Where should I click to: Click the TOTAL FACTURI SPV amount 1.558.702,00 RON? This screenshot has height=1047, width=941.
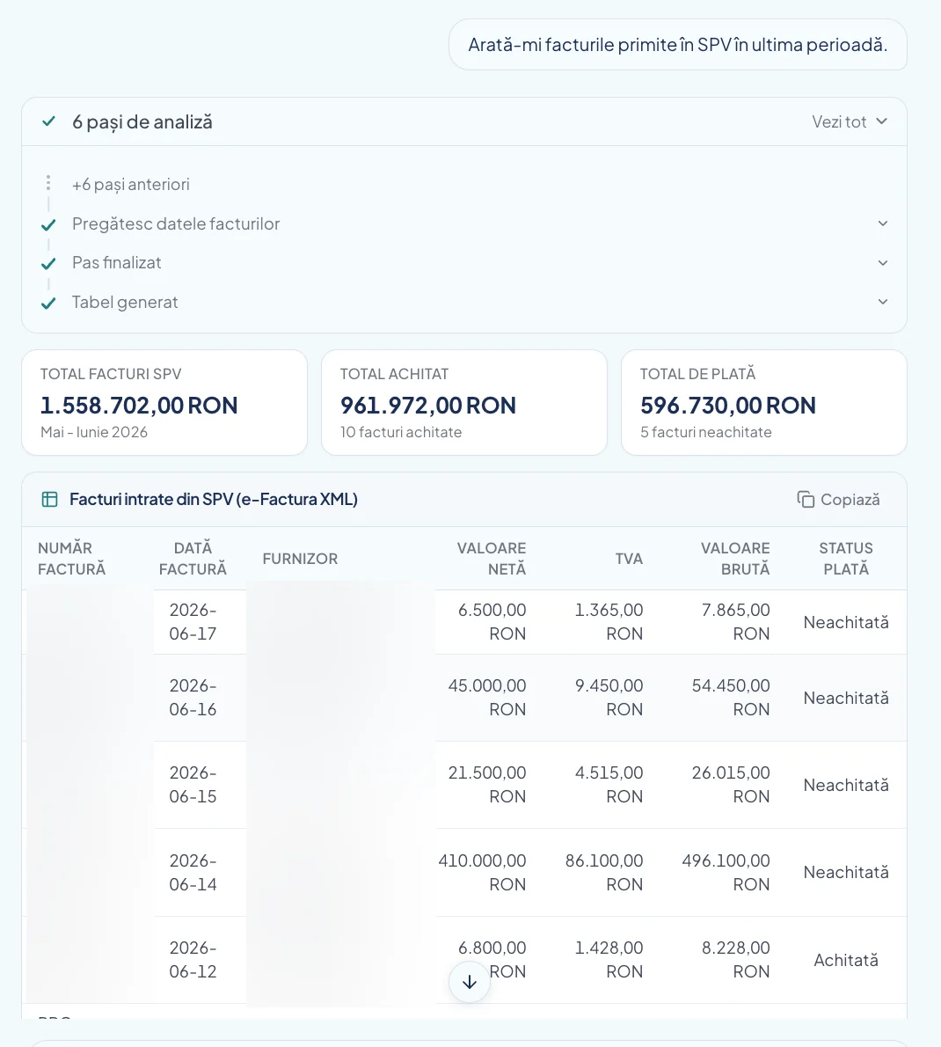point(139,406)
